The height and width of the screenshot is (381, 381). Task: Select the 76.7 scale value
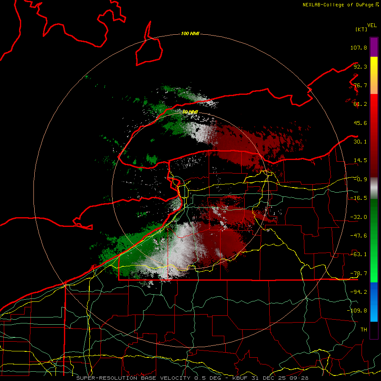point(360,85)
